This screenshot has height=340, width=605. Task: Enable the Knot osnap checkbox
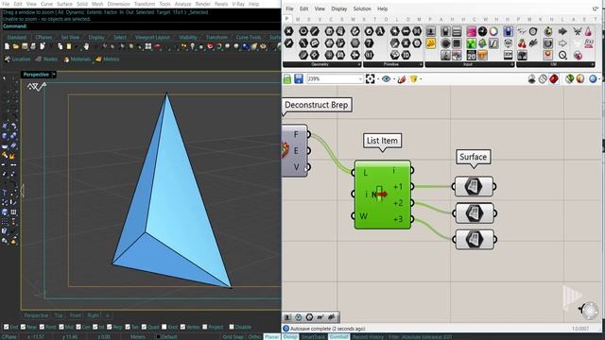(x=164, y=327)
